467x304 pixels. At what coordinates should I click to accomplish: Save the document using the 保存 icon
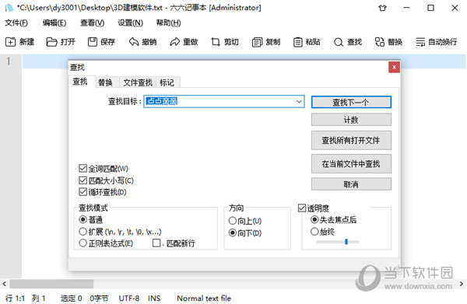click(x=93, y=42)
